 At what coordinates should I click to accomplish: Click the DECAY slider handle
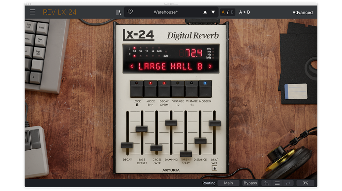127,145
